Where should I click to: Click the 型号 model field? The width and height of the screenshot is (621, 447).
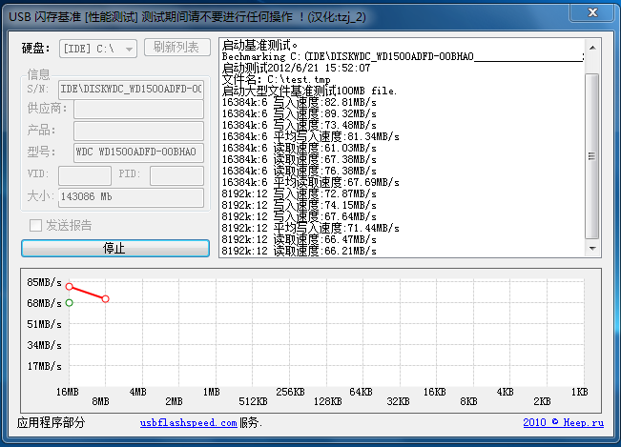(137, 152)
